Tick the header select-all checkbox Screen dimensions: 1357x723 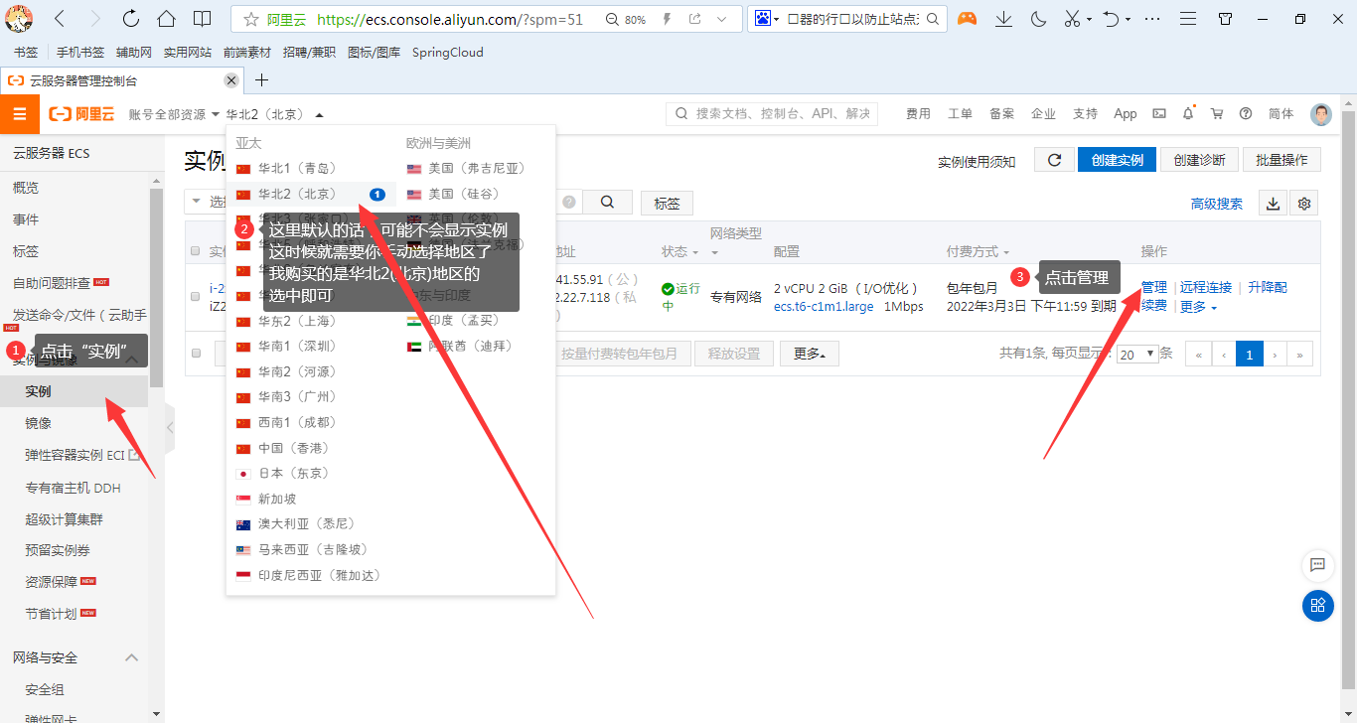pyautogui.click(x=196, y=251)
